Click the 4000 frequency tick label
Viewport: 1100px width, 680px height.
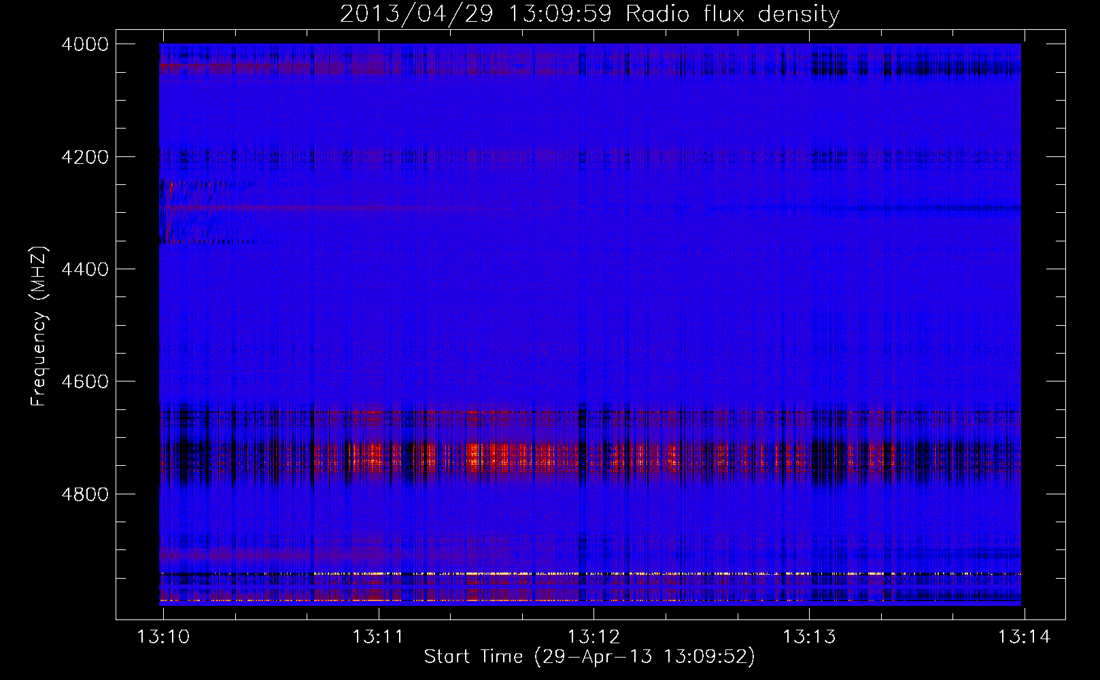click(85, 44)
